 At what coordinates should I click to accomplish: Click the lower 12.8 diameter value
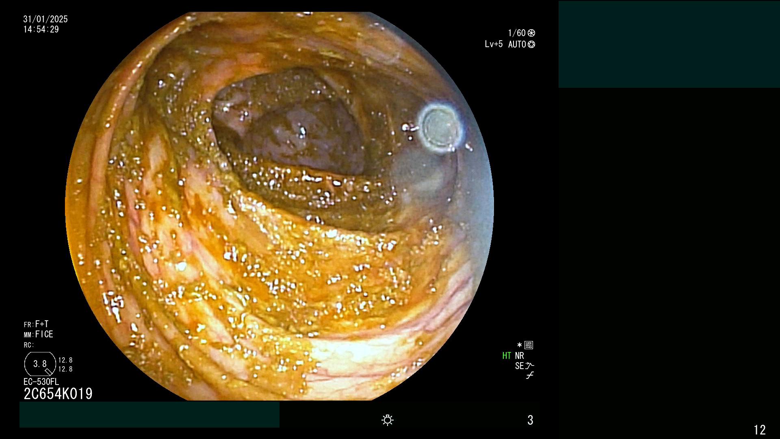pyautogui.click(x=65, y=369)
